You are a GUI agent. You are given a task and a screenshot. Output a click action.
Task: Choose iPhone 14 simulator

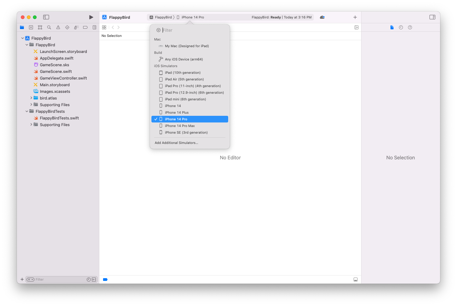(x=190, y=106)
